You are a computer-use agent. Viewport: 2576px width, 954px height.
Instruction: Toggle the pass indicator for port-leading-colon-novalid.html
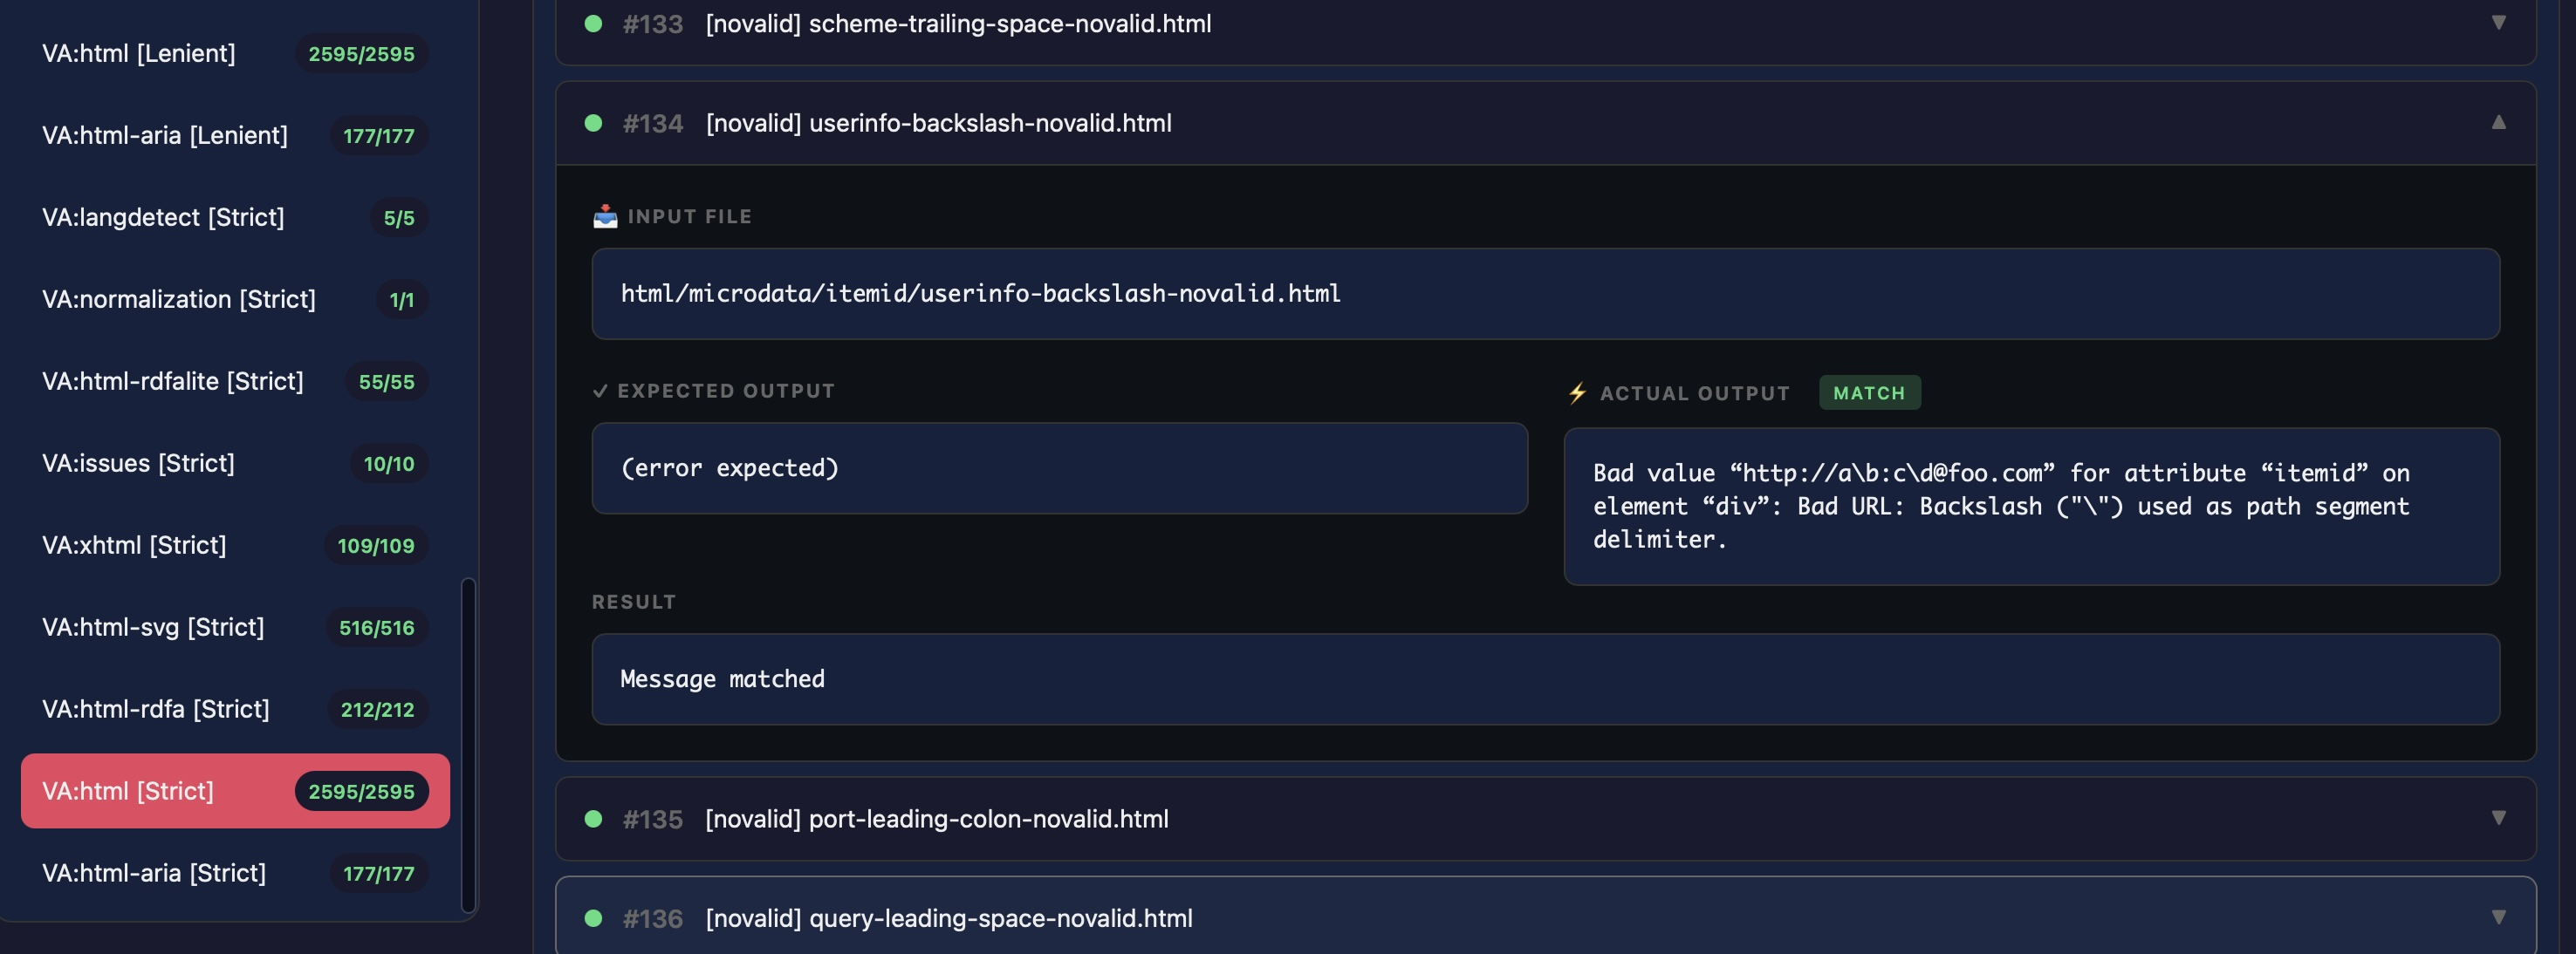click(x=595, y=817)
